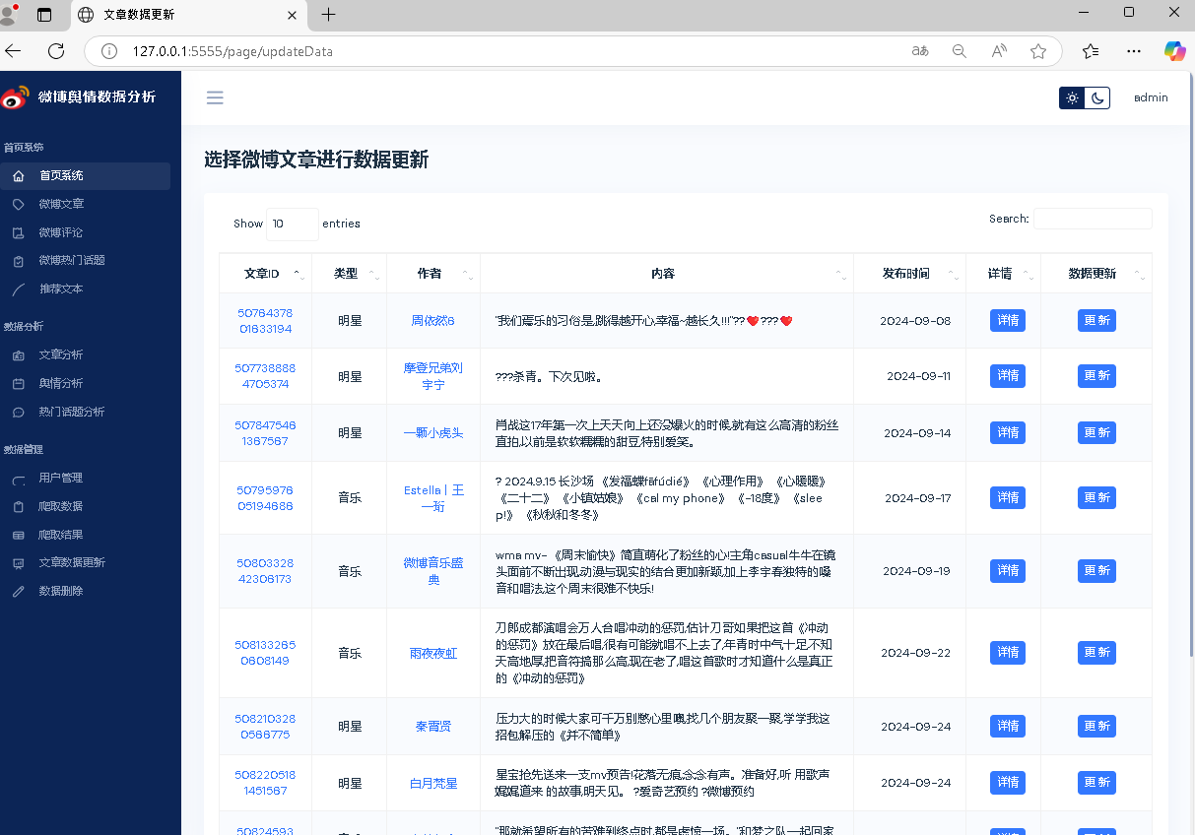Click the browser profile avatar
Viewport: 1195px width, 835px height.
pos(10,14)
